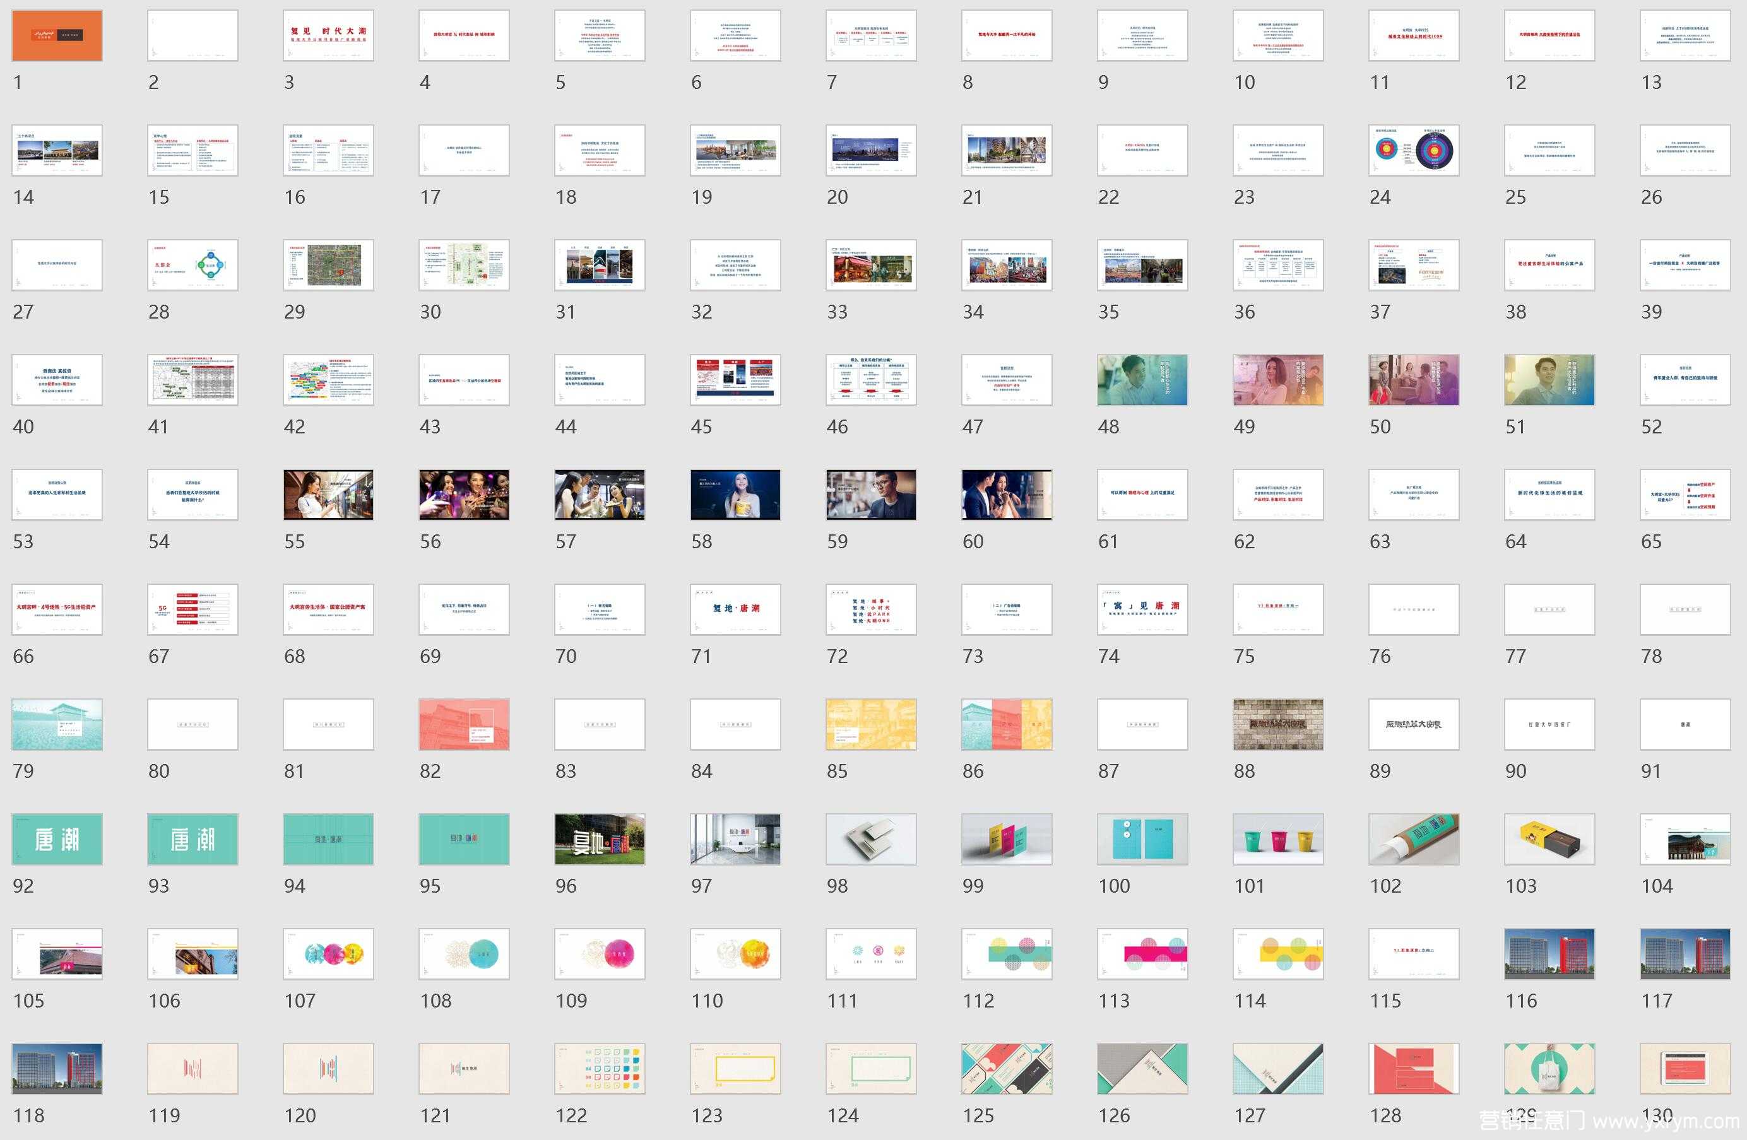Open slide 3 with red title text
1747x1140 pixels.
tap(328, 35)
